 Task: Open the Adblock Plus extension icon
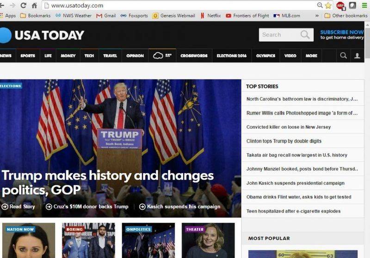pyautogui.click(x=340, y=6)
